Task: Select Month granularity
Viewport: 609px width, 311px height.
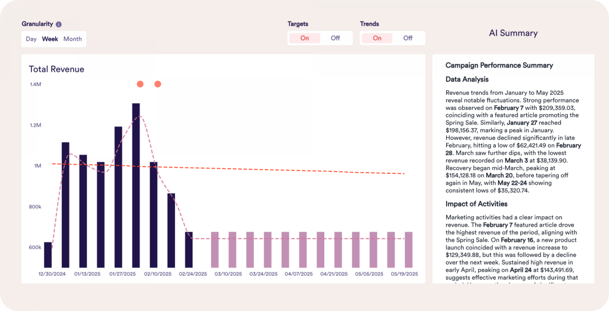Action: (73, 39)
